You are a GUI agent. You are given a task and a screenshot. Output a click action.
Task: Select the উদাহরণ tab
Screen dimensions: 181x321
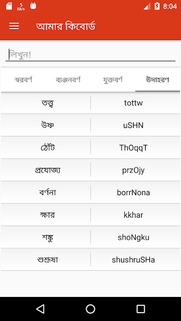(157, 80)
